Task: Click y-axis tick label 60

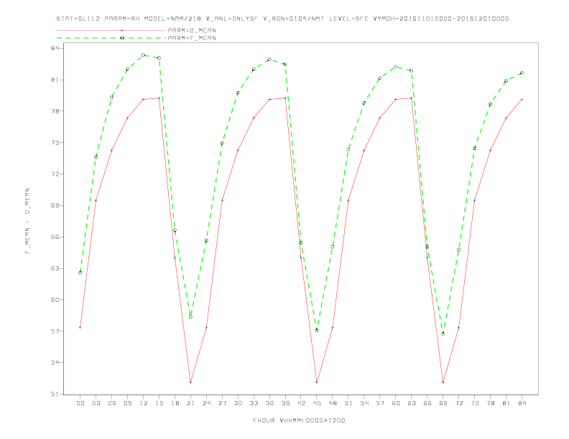Action: click(55, 300)
